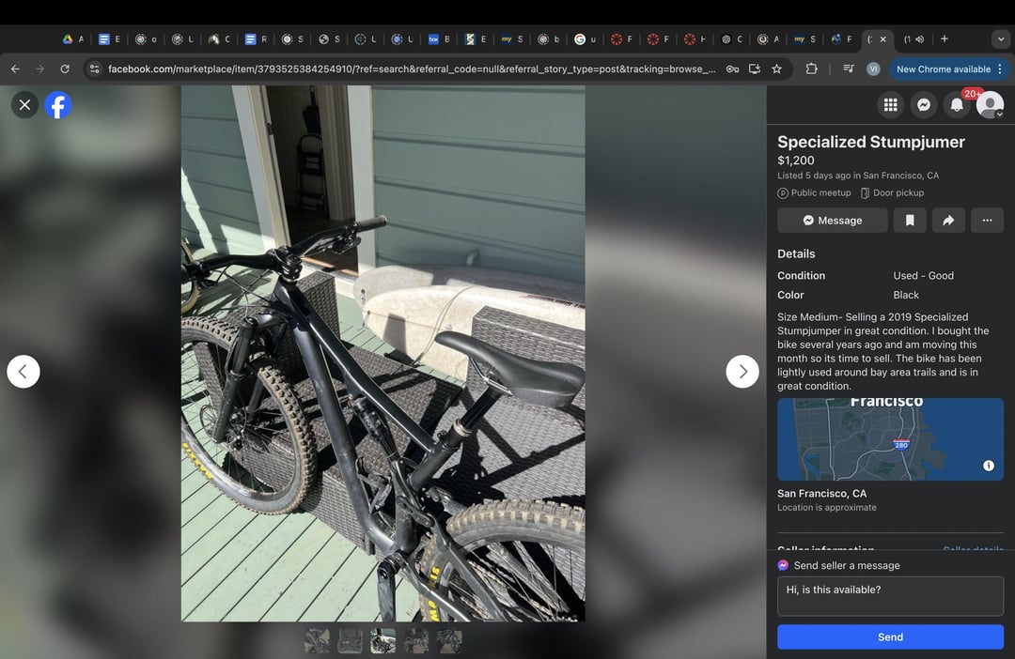Viewport: 1015px width, 659px height.
Task: Bookmark this page with the star icon
Action: pos(777,69)
